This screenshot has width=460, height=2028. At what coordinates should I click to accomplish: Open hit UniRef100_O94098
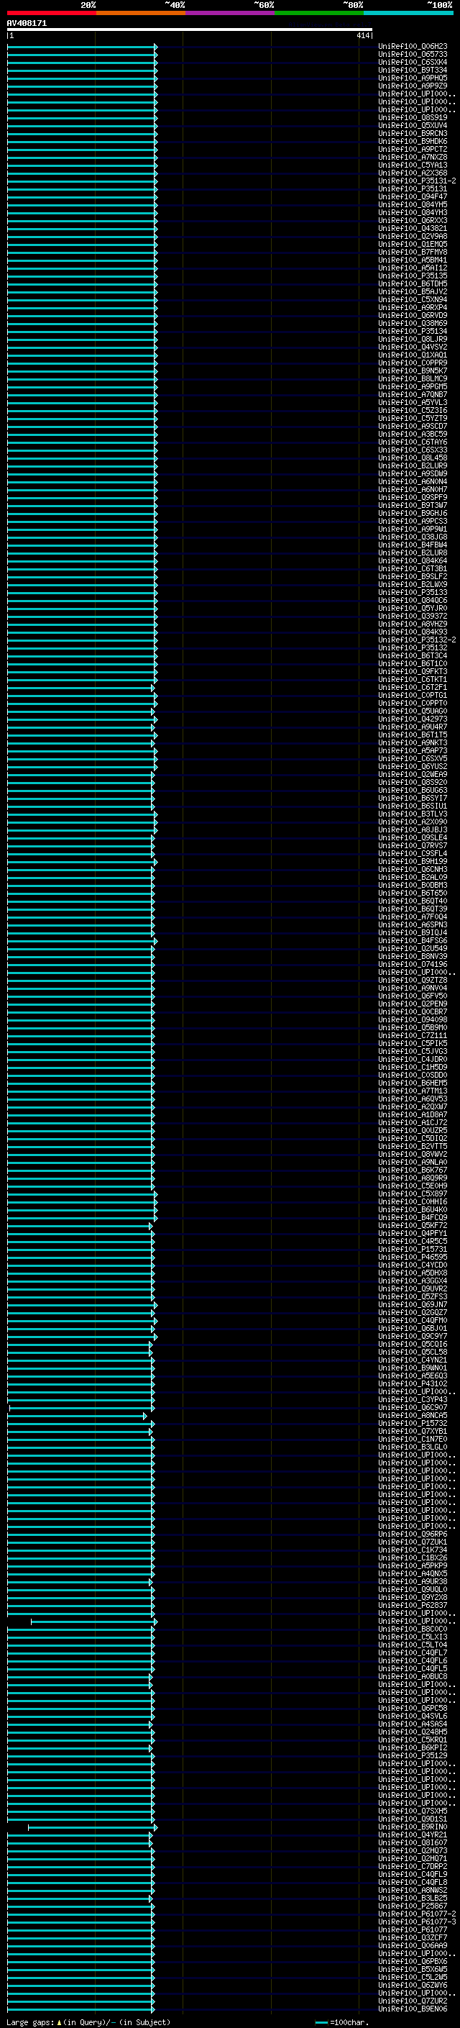click(x=413, y=1019)
